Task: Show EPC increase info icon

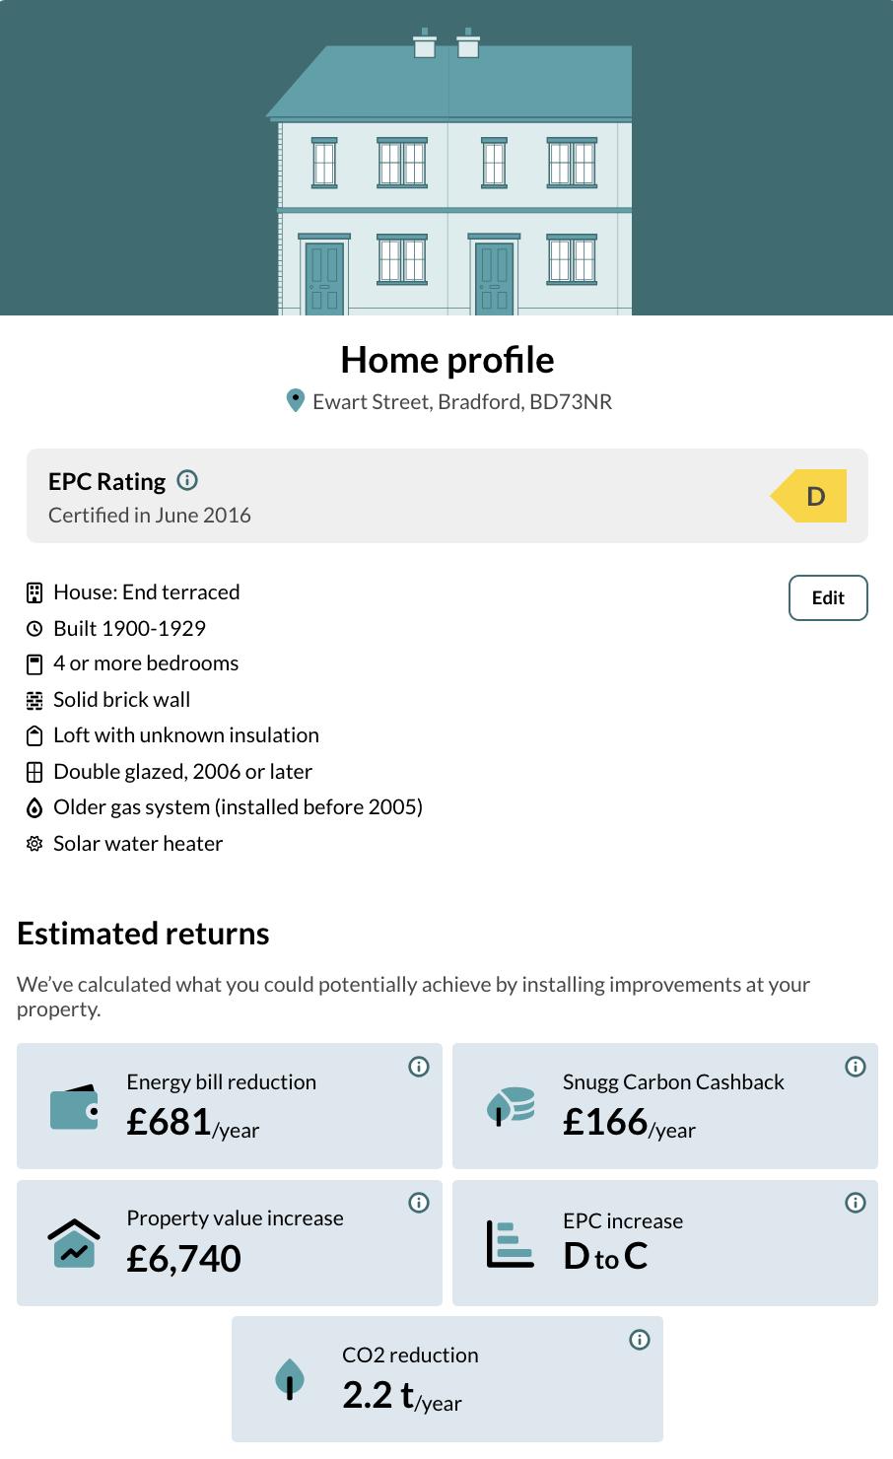Action: point(856,1203)
